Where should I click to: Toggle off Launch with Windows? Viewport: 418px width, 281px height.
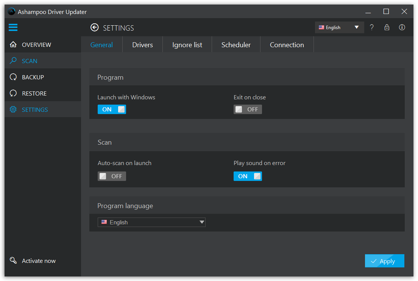coord(112,109)
